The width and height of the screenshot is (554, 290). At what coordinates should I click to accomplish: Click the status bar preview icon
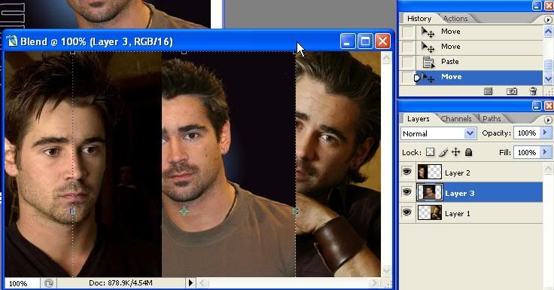pos(48,283)
